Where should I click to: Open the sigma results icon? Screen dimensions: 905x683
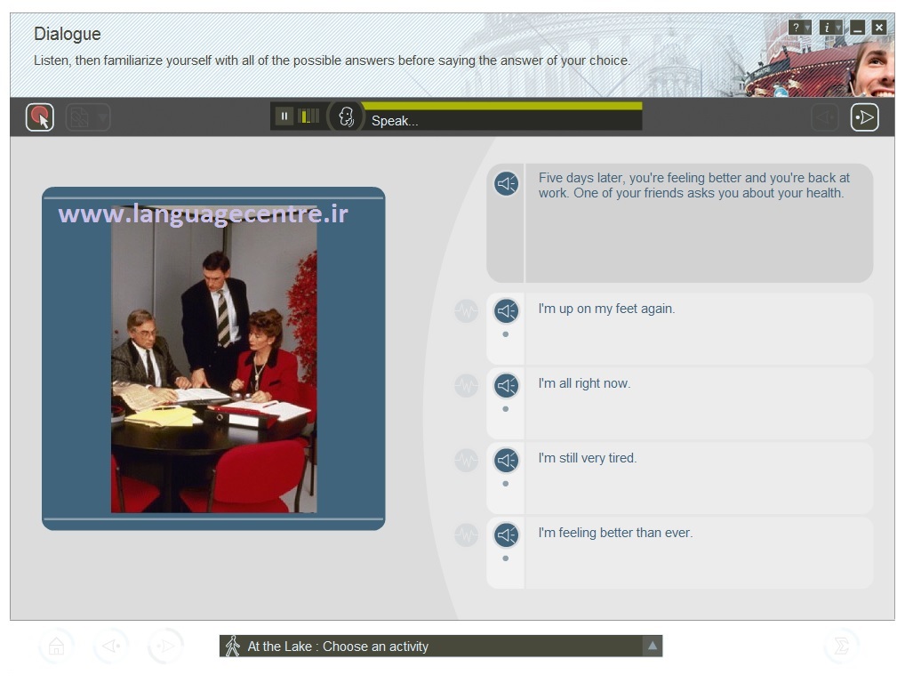coord(842,646)
